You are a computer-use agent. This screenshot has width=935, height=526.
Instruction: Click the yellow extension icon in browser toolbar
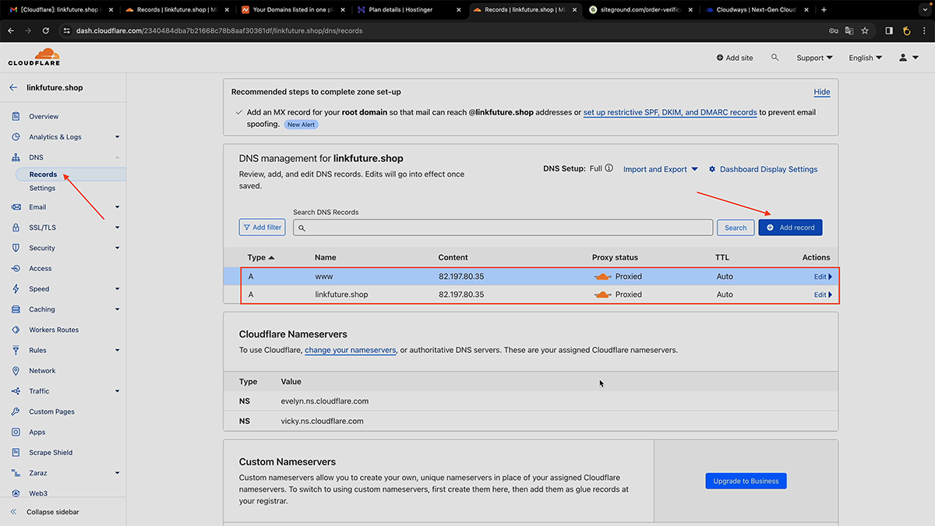tap(906, 30)
